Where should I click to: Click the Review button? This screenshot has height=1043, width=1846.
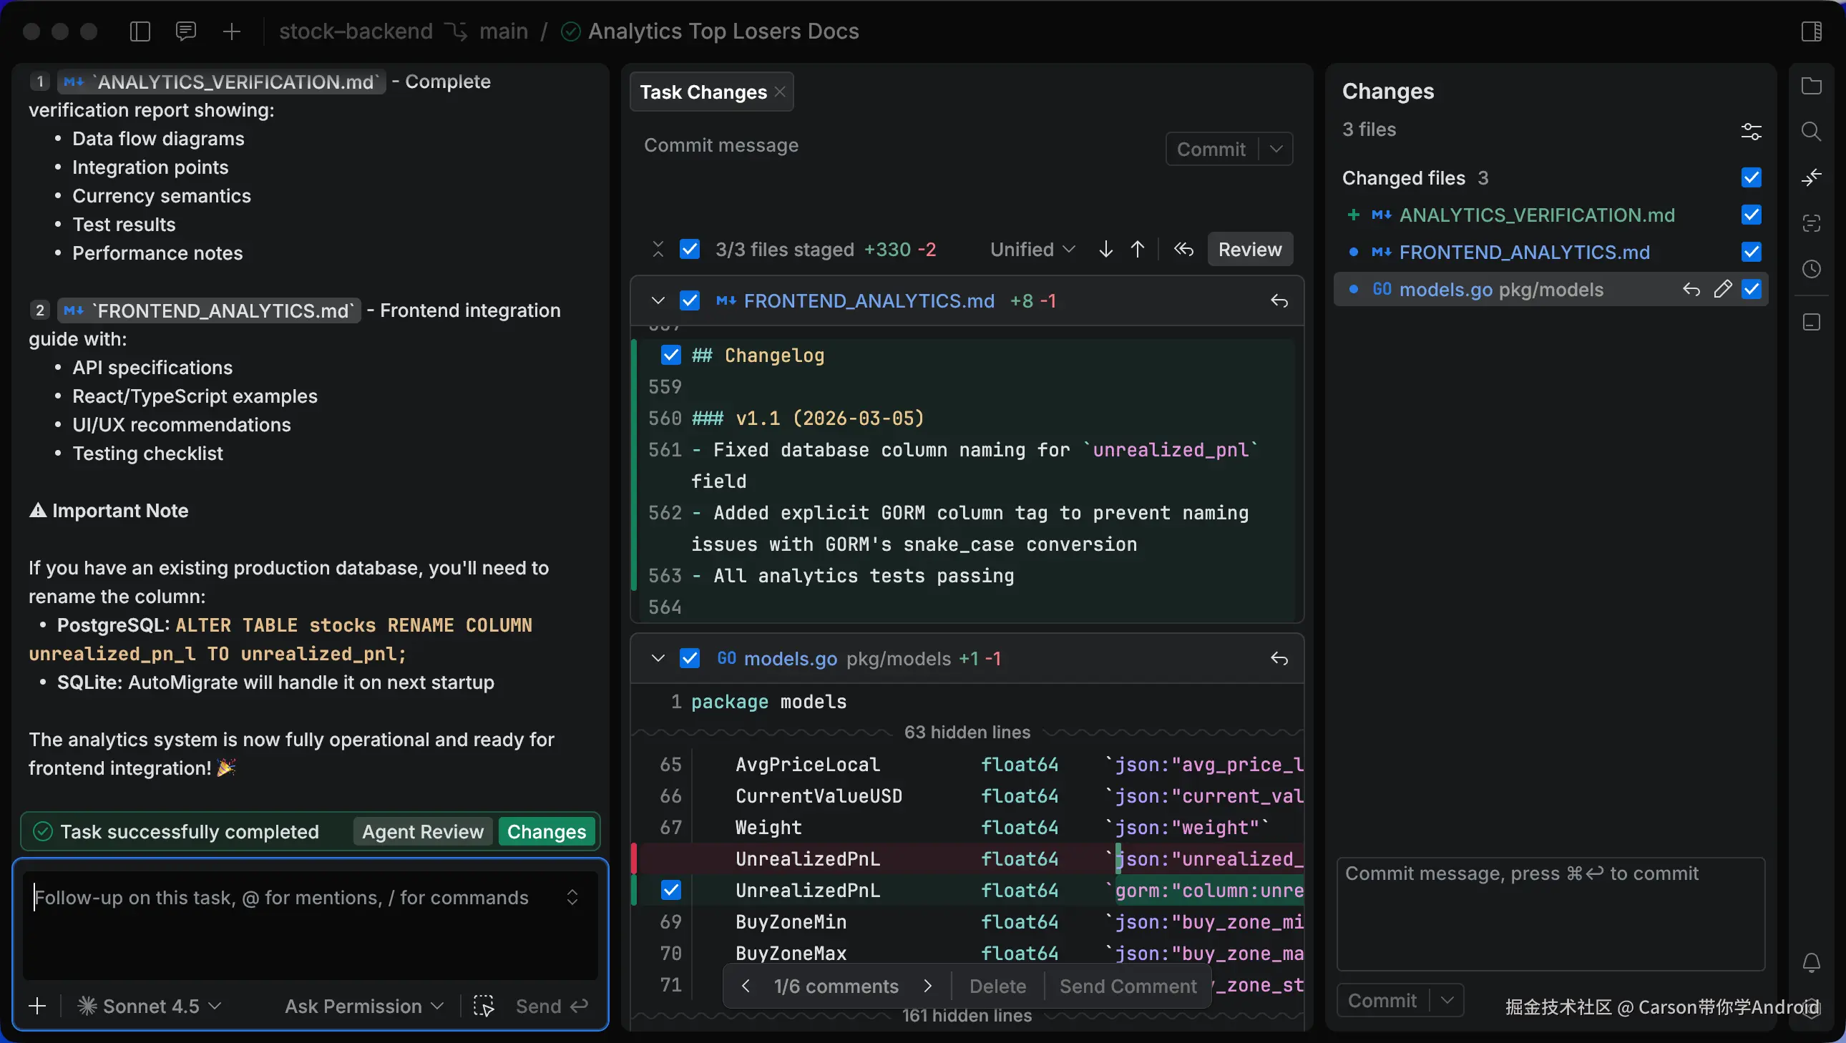pyautogui.click(x=1250, y=249)
